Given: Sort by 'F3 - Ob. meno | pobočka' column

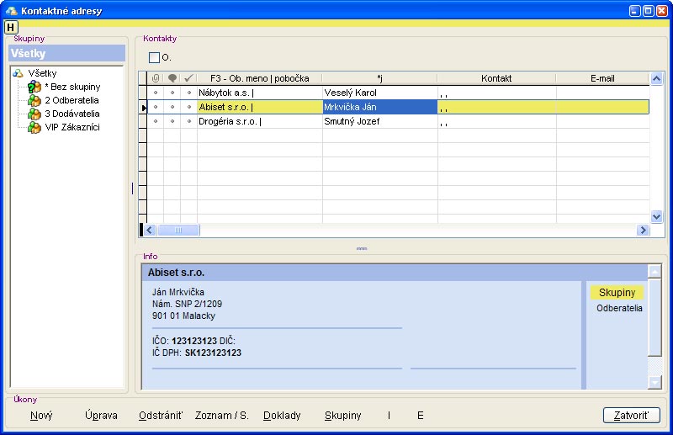Looking at the screenshot, I should (259, 78).
